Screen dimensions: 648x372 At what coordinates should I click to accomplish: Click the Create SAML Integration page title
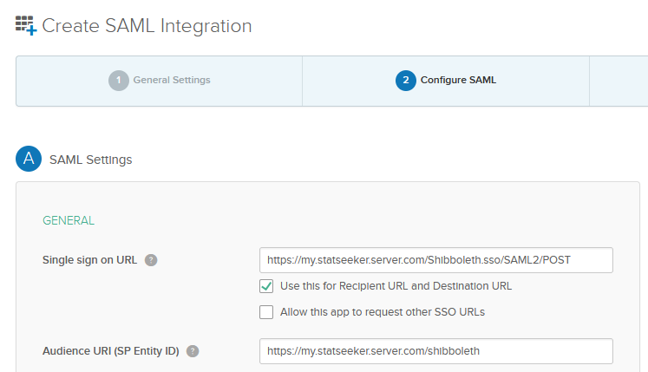[147, 26]
